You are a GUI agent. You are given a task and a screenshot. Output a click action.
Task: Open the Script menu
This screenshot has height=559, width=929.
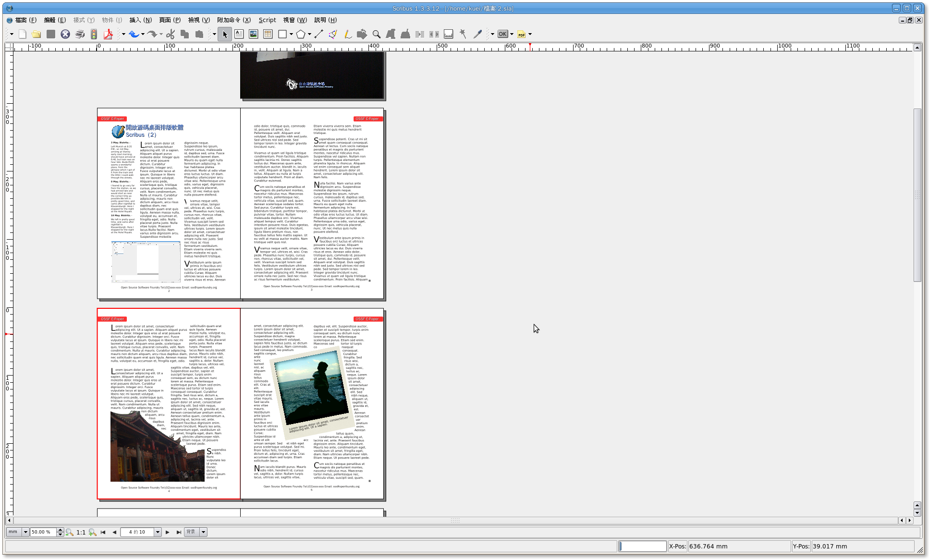pyautogui.click(x=267, y=20)
